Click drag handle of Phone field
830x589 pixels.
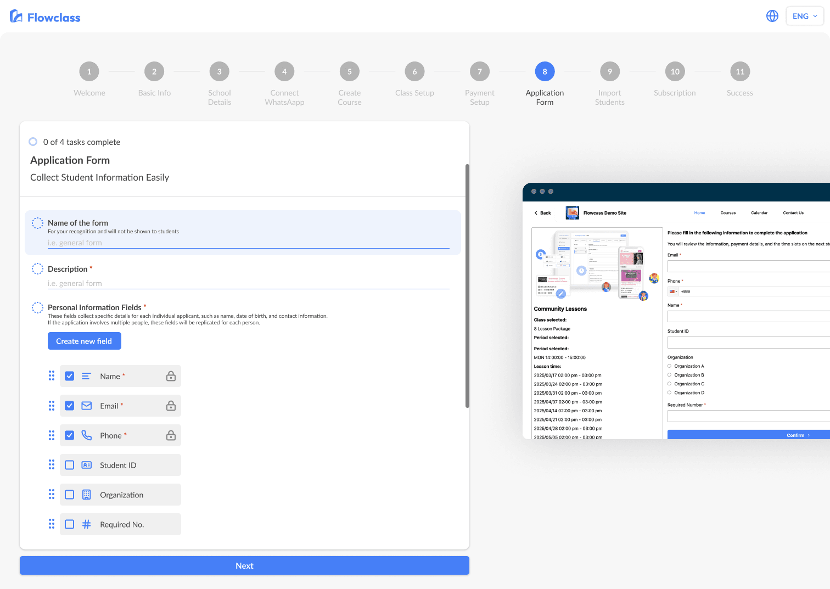(x=52, y=435)
